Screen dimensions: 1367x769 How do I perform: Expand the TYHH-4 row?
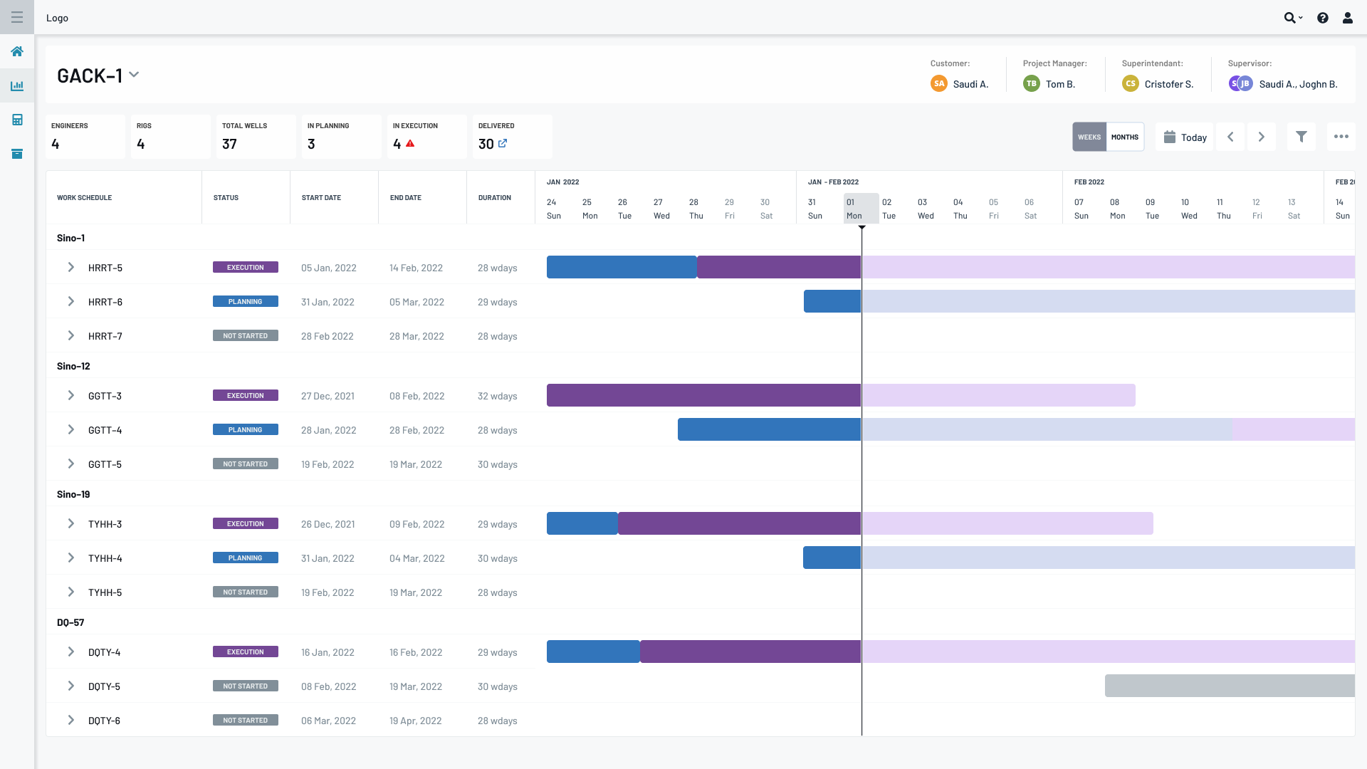pyautogui.click(x=70, y=558)
